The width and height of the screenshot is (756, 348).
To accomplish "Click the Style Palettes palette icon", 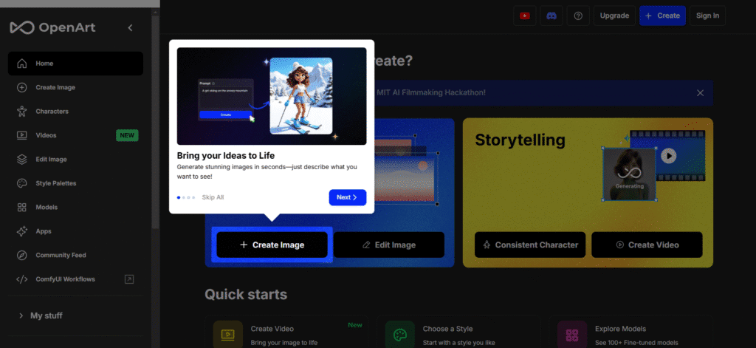I will tap(21, 183).
